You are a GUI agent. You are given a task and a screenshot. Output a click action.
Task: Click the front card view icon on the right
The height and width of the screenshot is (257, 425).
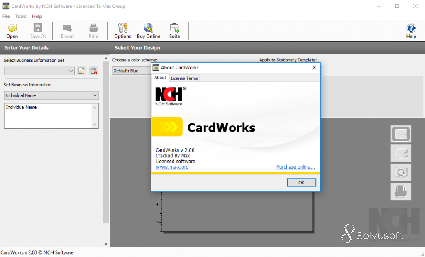click(x=401, y=134)
